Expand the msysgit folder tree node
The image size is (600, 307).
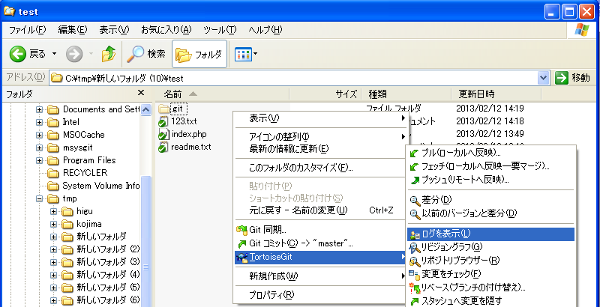tap(40, 148)
